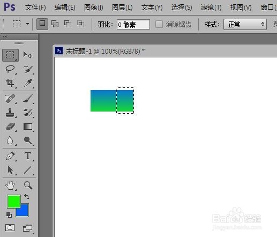The image size is (277, 237).
Task: Collapse the toolbox with double-arrow
Action: [5, 37]
